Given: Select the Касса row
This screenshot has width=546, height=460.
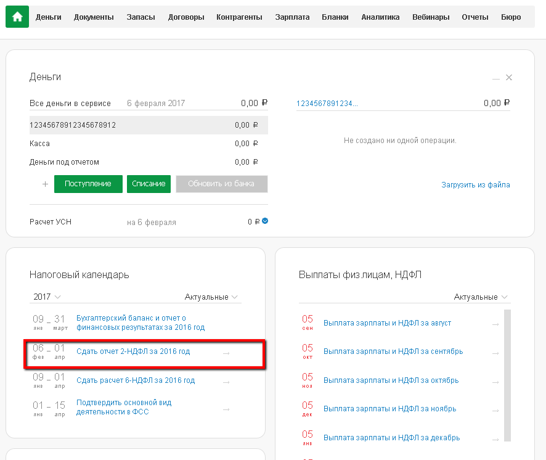Looking at the screenshot, I should point(149,144).
